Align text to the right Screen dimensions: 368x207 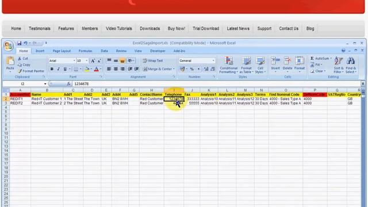[122, 69]
